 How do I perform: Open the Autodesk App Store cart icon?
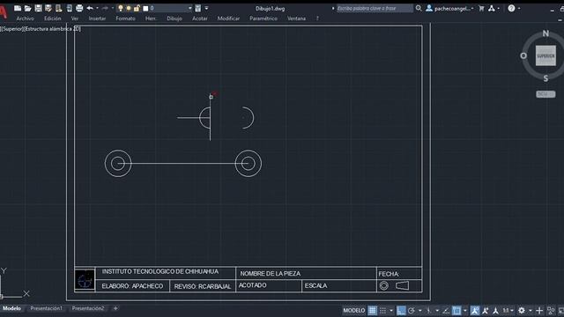tap(481, 8)
